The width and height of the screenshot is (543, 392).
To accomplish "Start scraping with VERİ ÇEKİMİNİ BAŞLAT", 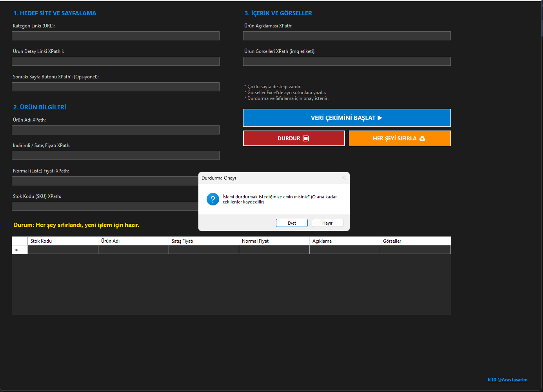I will coord(347,118).
